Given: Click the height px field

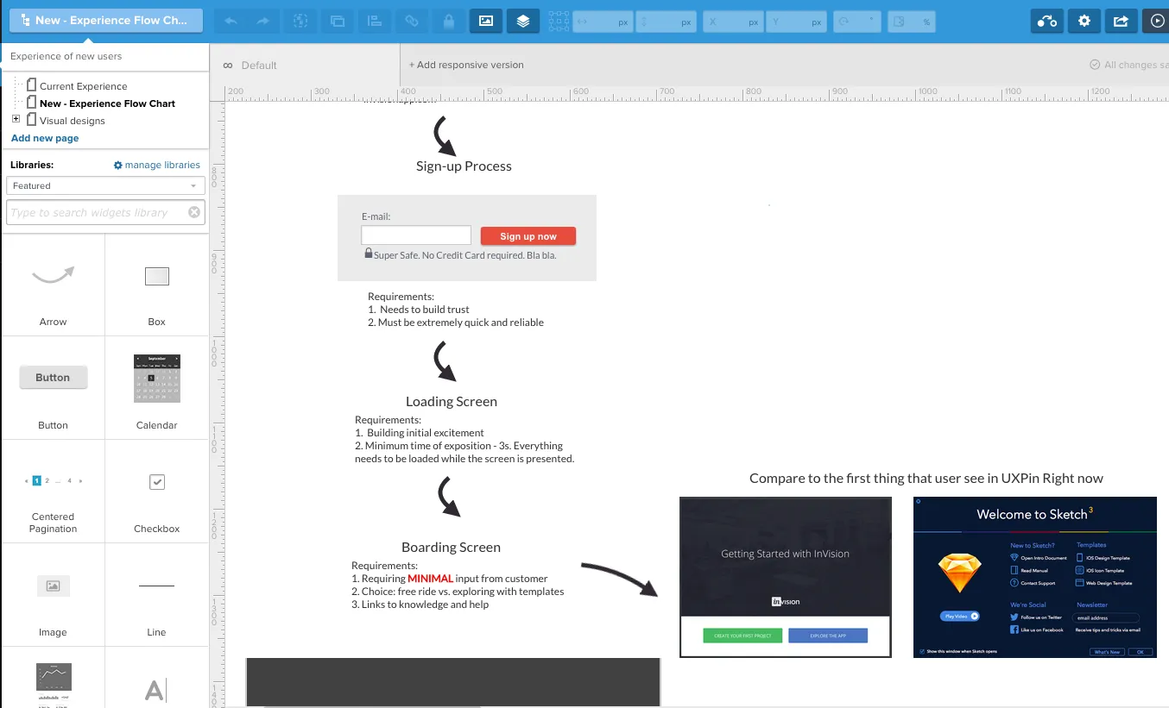Looking at the screenshot, I should (666, 22).
